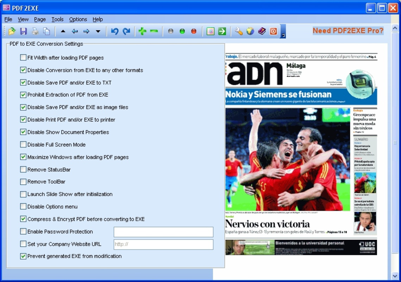
Task: Click the newspaper soccer players photo
Action: click(x=288, y=159)
